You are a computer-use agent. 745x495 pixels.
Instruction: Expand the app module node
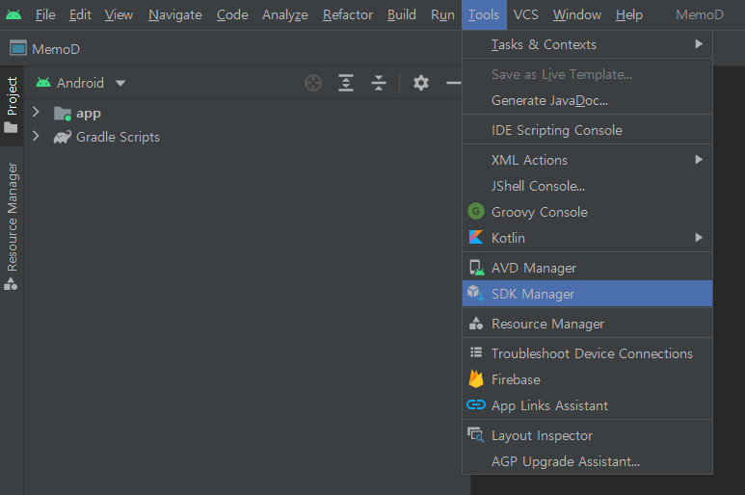point(36,112)
